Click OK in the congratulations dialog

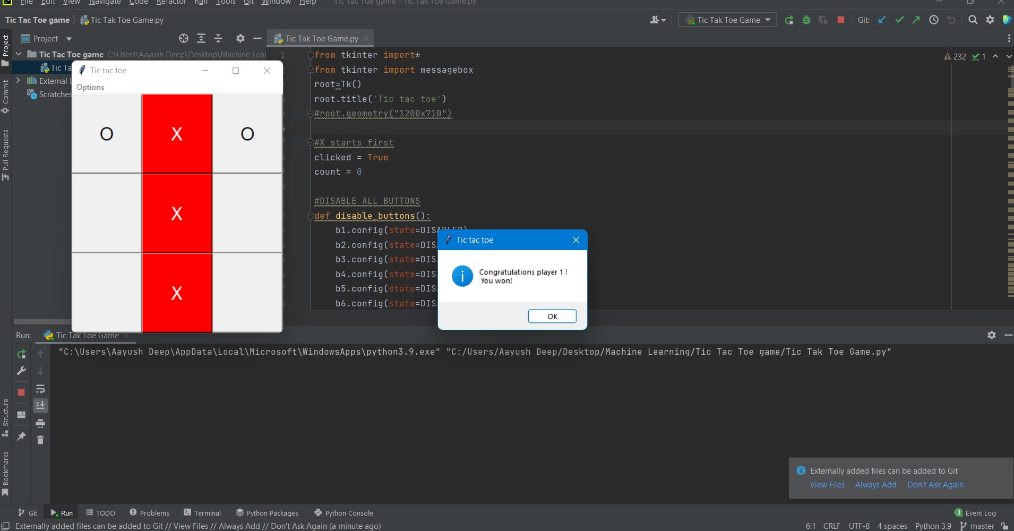[x=552, y=316]
